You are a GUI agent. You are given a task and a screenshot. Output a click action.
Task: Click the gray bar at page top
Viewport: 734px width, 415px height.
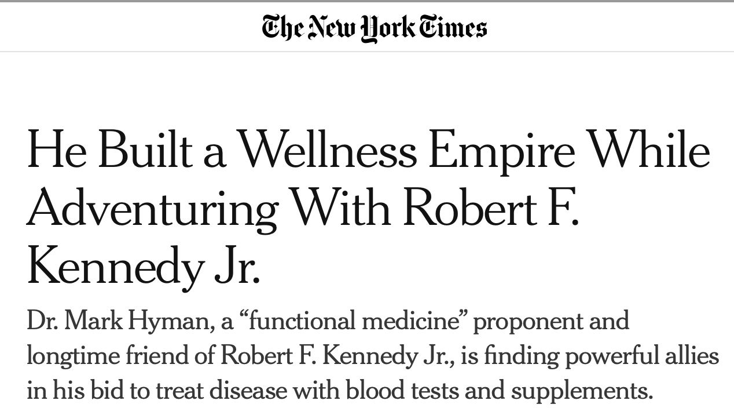pos(367,1)
